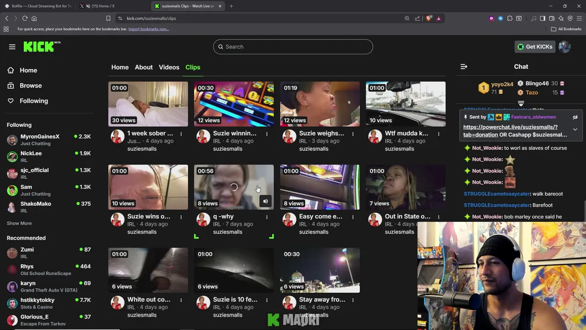Click the zoom magnifier icon in address bar

[407, 18]
